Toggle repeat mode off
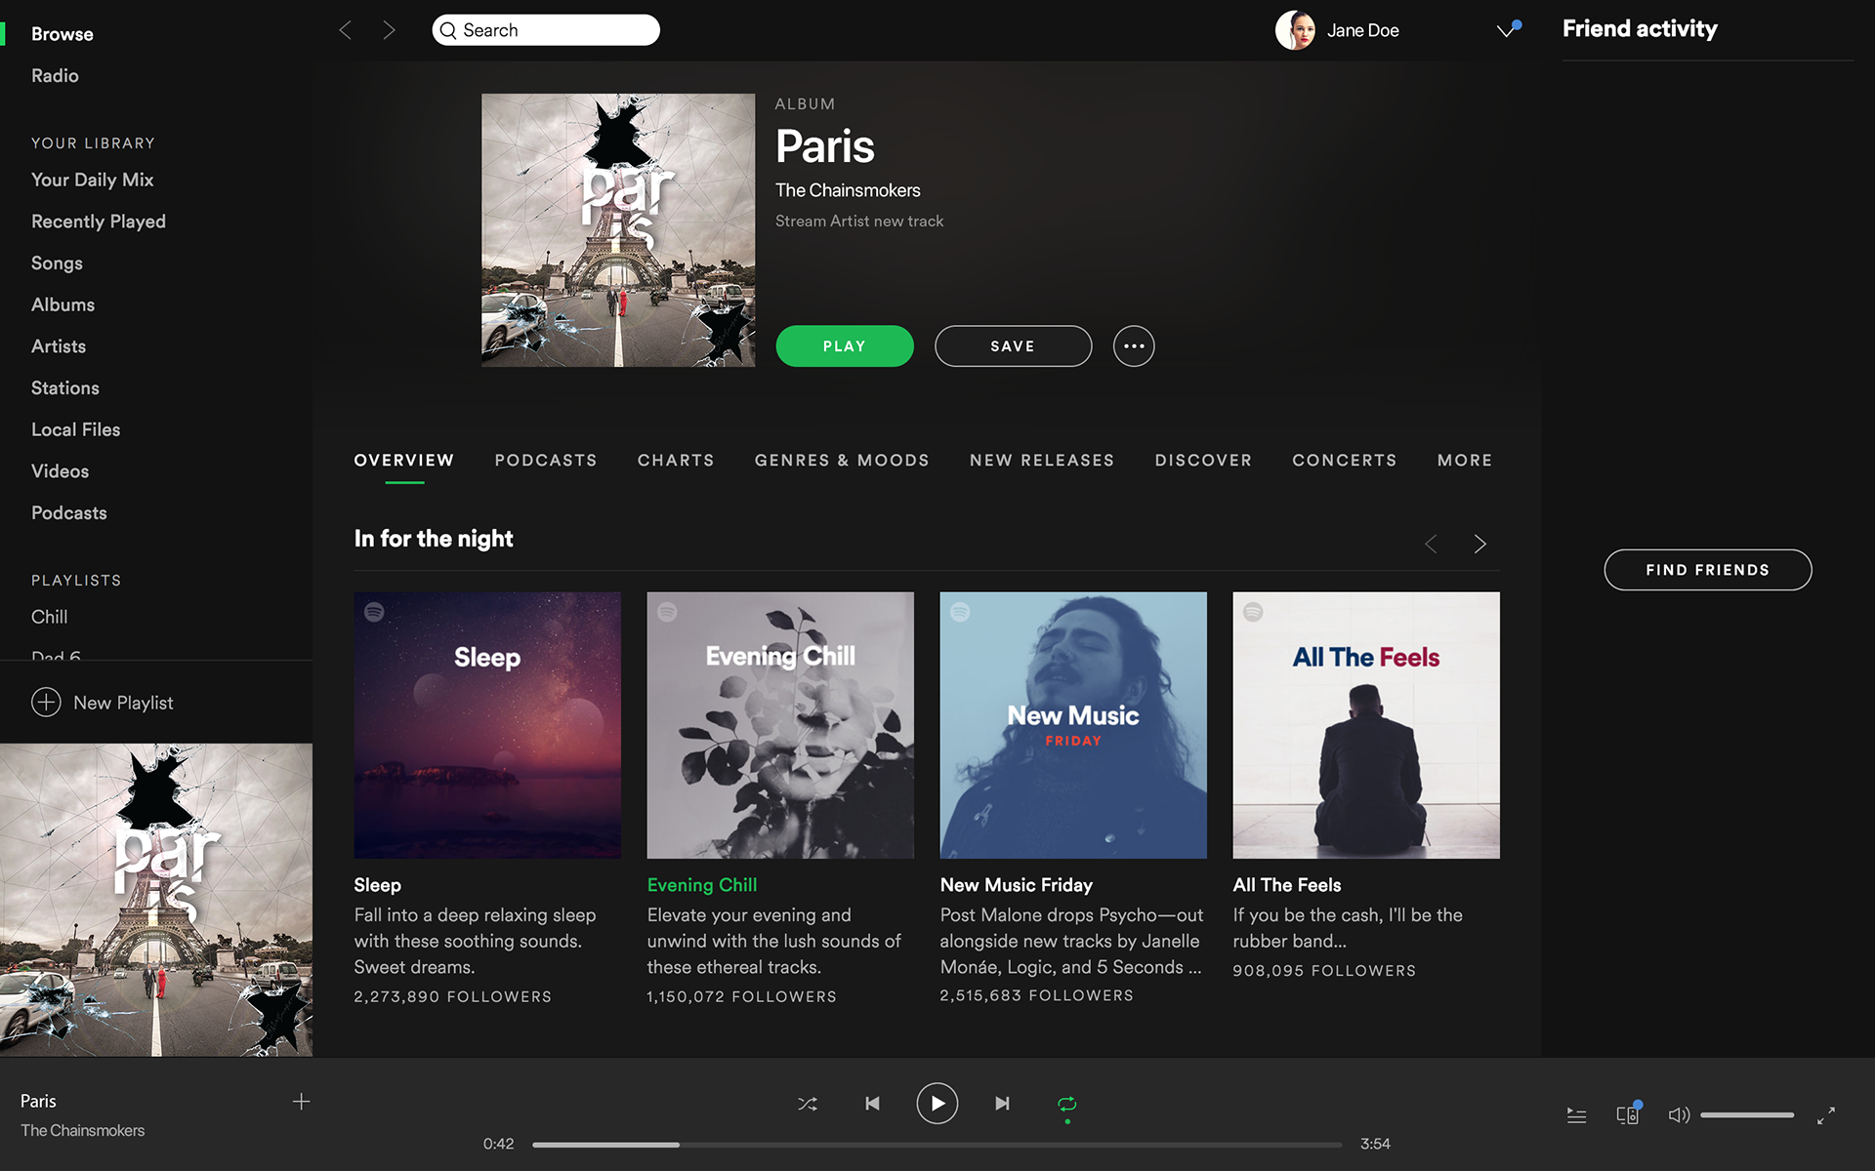 (1066, 1104)
